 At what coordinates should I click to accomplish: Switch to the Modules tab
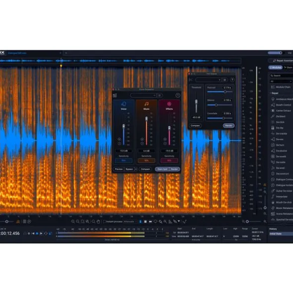coord(276,68)
